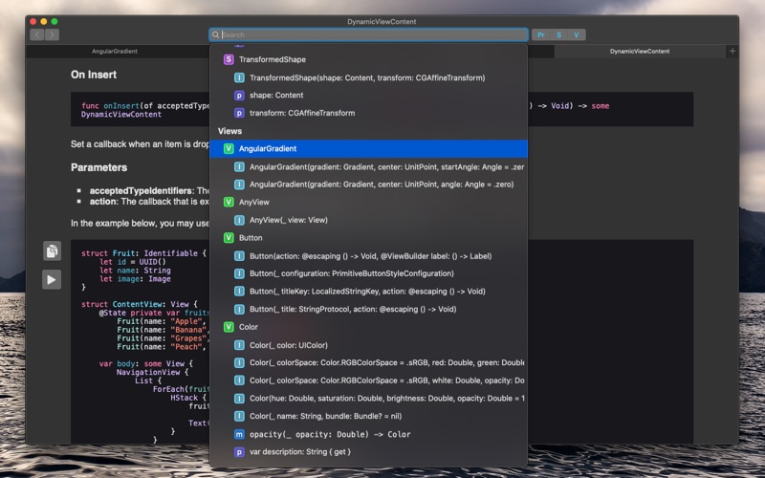Click the search magnifier icon

(x=216, y=34)
